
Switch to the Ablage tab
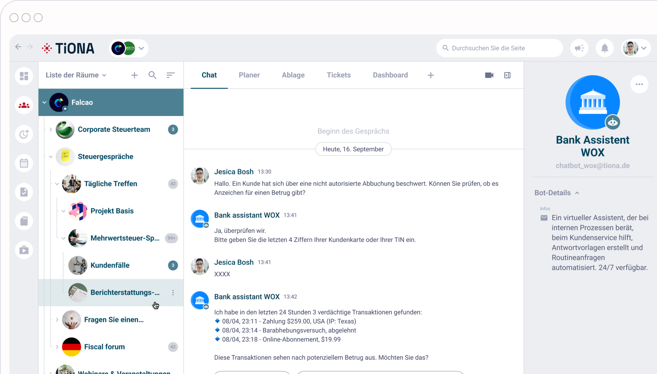pos(293,75)
